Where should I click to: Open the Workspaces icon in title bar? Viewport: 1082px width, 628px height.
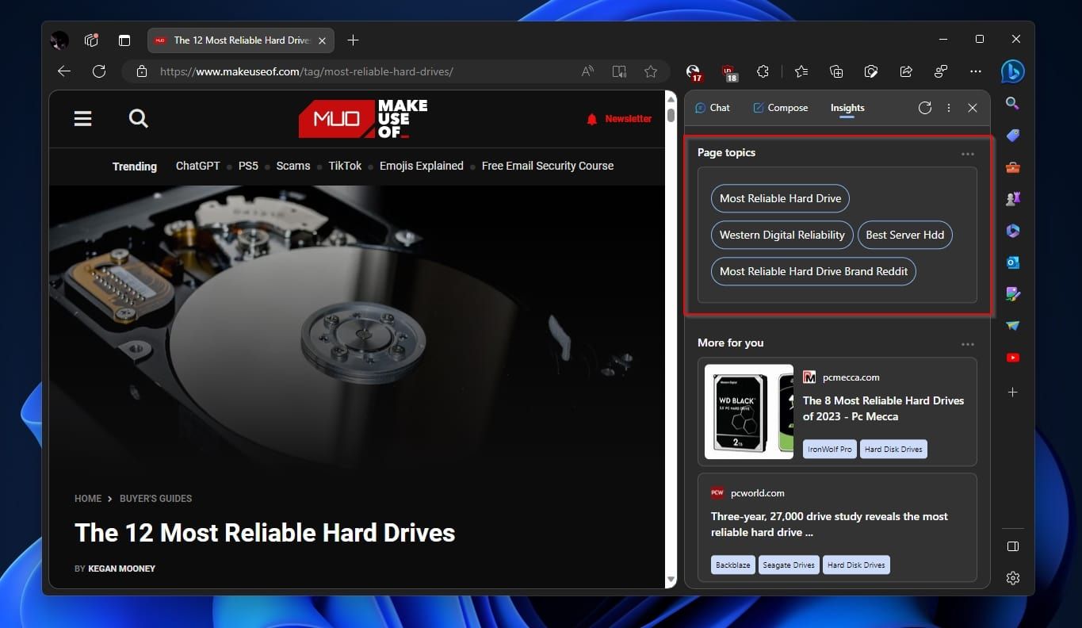pos(91,40)
